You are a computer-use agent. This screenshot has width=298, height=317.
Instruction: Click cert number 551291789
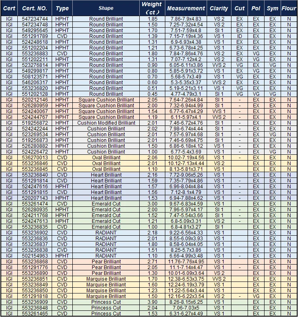tap(35, 36)
